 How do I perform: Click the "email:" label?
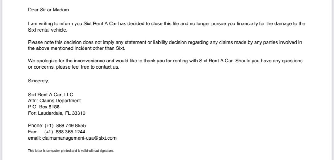35,138
